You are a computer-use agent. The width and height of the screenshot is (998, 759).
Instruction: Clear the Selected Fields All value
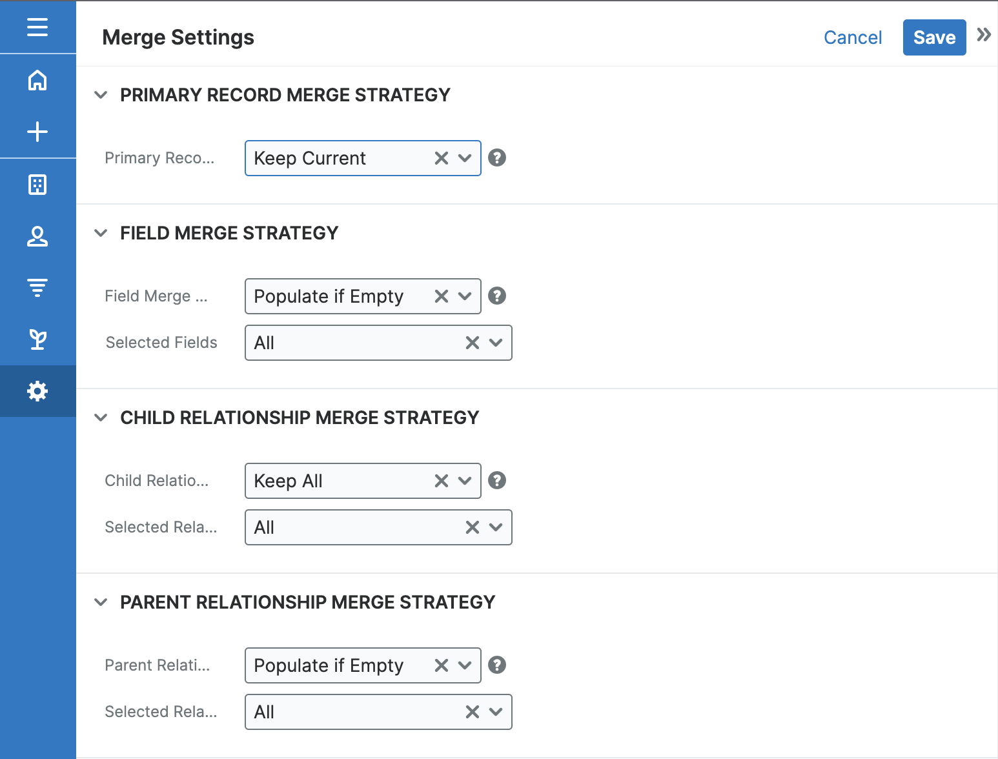click(x=473, y=343)
